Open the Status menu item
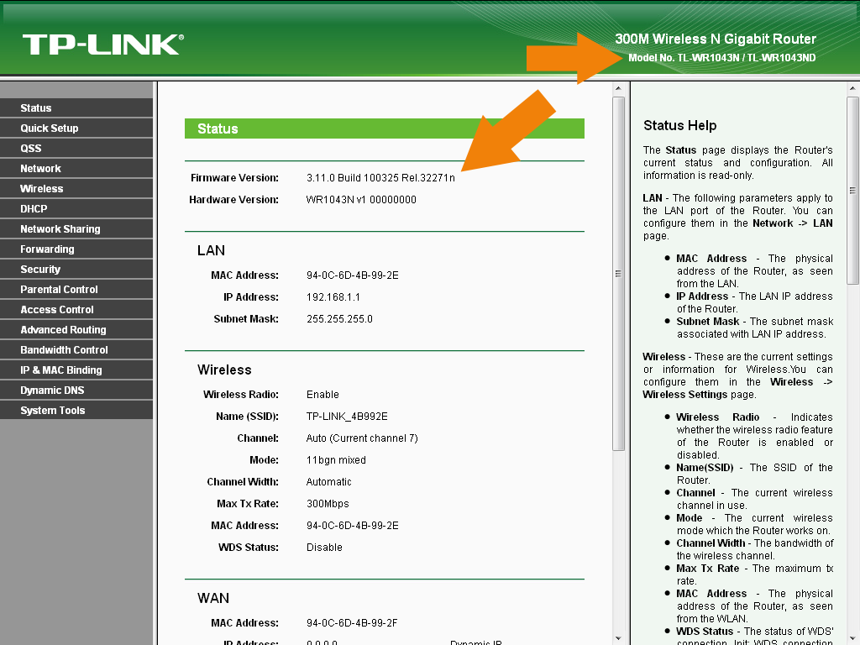The image size is (860, 645). (76, 108)
